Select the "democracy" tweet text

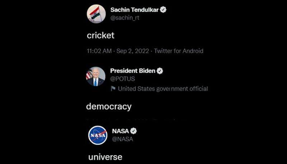coord(109,107)
